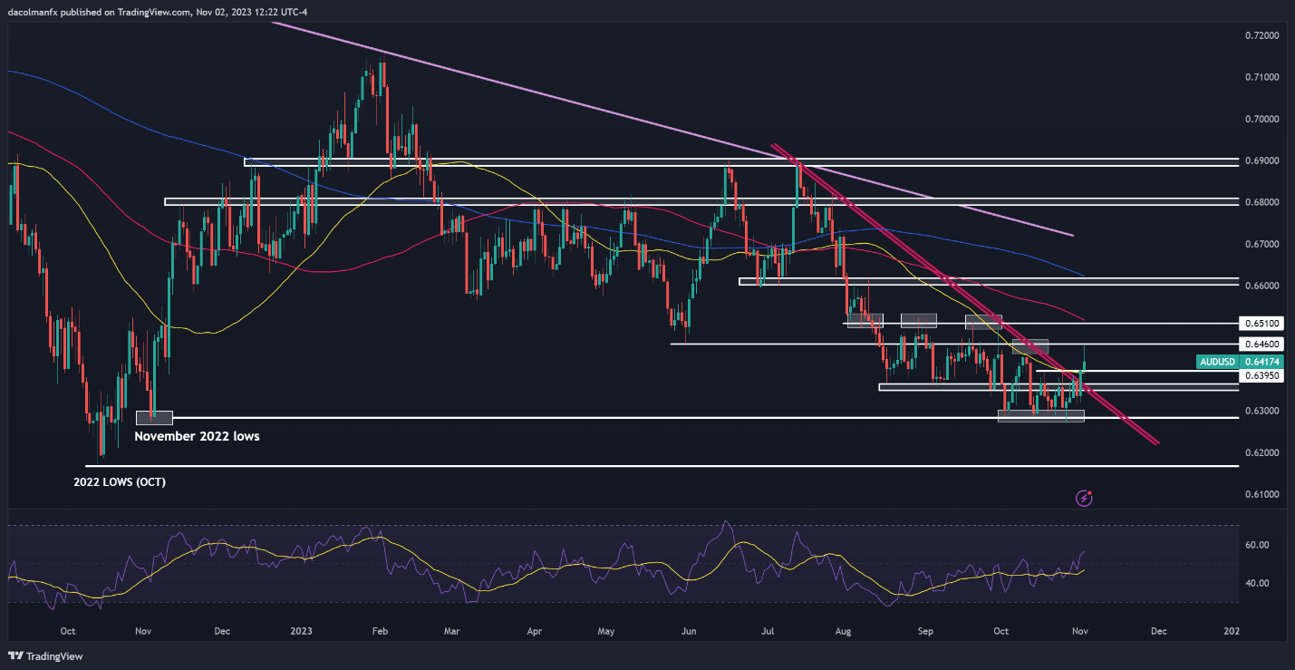The image size is (1295, 670).
Task: Click the Aug label on time axis
Action: click(x=844, y=629)
